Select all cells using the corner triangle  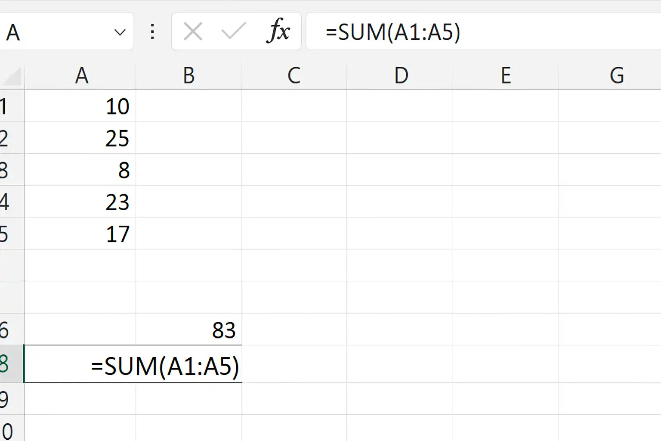[12, 76]
